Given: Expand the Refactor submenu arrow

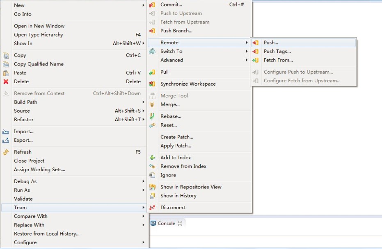Looking at the screenshot, I should coord(143,120).
